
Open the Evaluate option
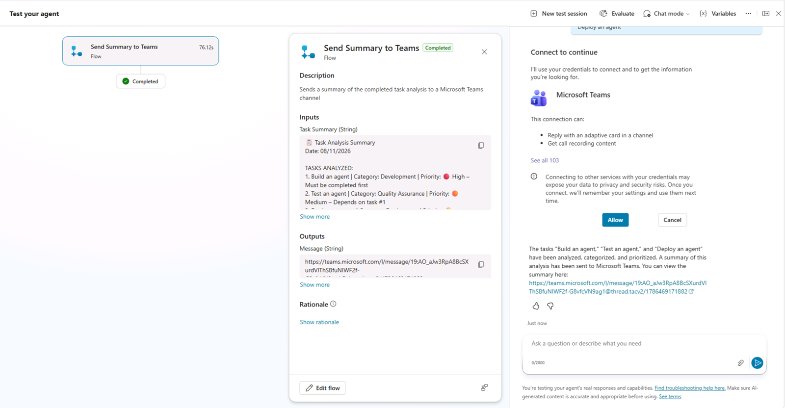click(617, 14)
